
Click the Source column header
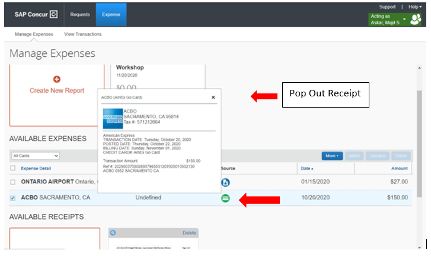click(228, 168)
